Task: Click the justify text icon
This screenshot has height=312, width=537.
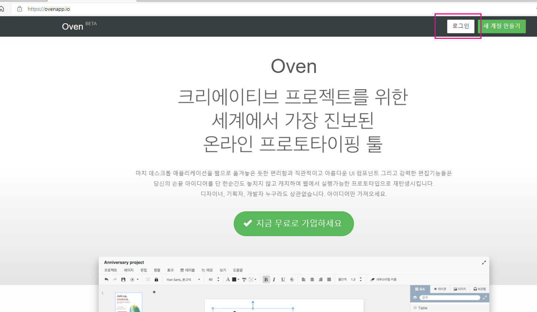Action: [x=329, y=279]
